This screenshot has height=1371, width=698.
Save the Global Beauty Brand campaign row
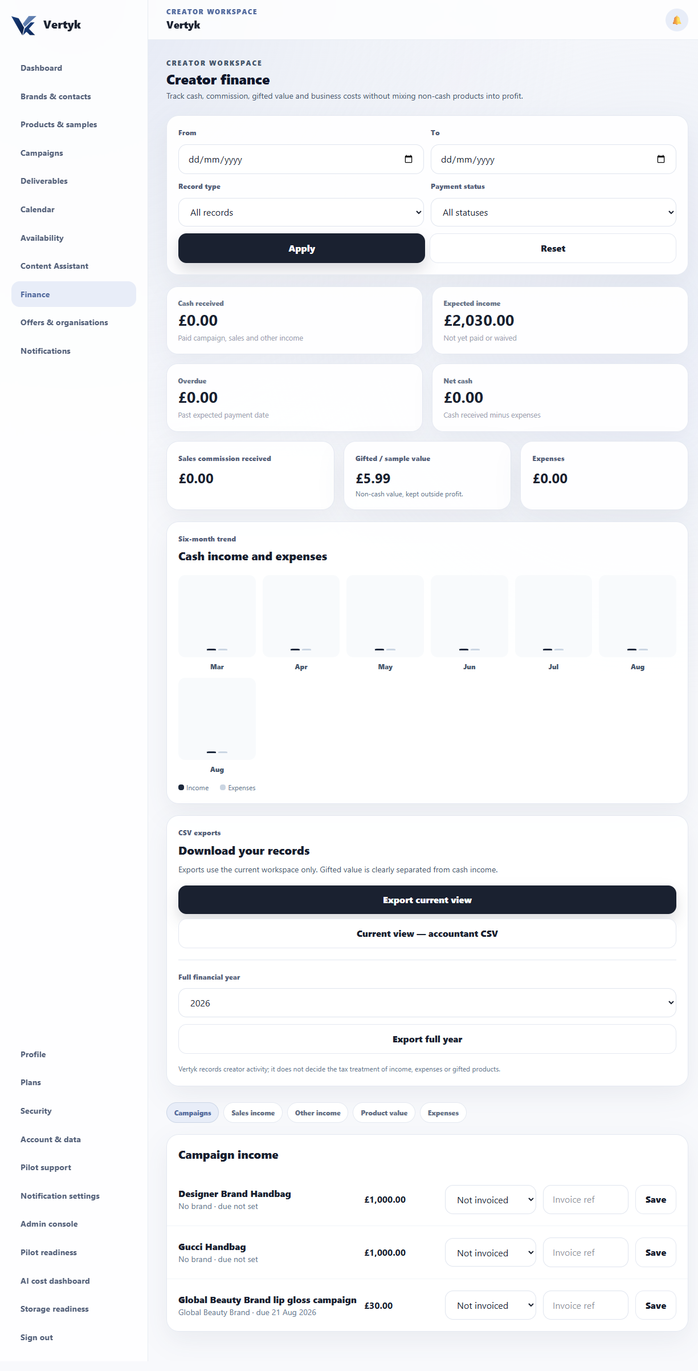[656, 1305]
